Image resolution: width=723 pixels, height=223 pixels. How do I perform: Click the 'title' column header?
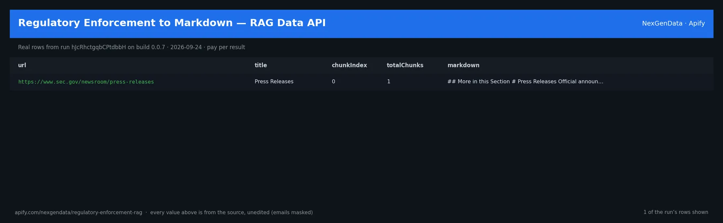click(x=261, y=65)
